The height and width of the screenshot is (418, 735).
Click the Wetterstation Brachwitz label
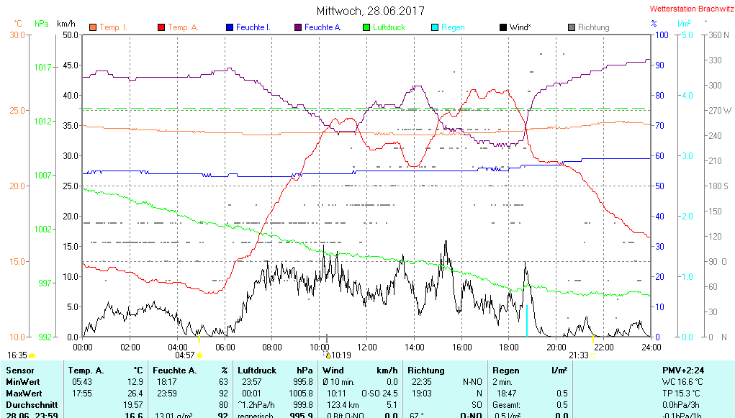[x=691, y=9]
